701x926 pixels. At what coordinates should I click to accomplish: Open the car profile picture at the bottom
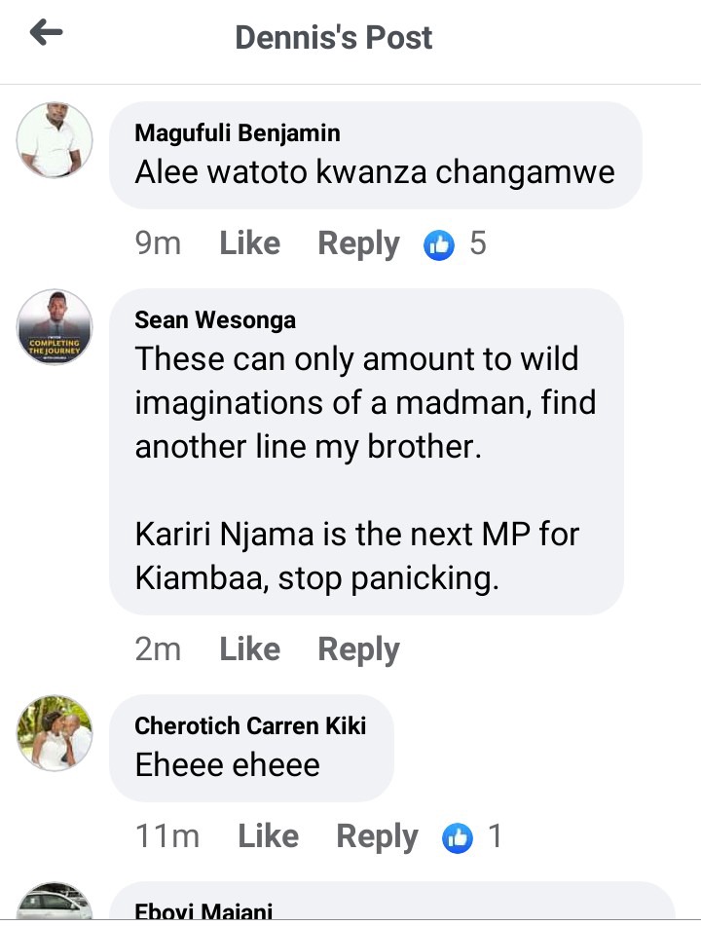(55, 904)
